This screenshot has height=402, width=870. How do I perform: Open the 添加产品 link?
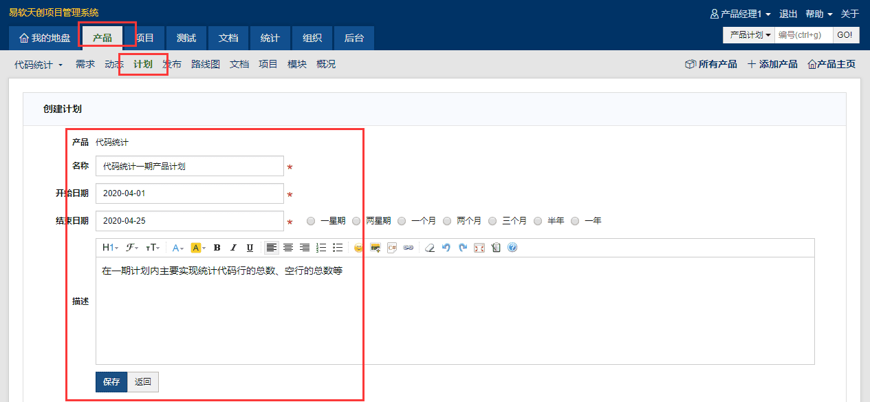coord(772,64)
